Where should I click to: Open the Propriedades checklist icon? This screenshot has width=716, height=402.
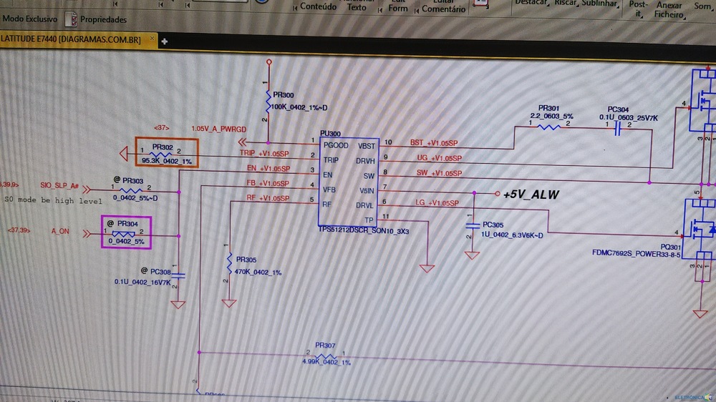pos(70,19)
